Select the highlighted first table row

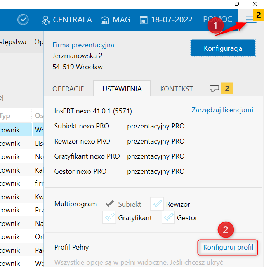point(22,129)
